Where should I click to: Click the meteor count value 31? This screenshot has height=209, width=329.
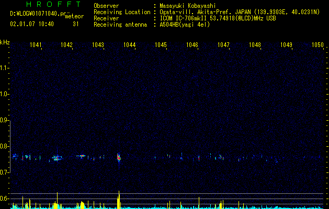click(76, 24)
